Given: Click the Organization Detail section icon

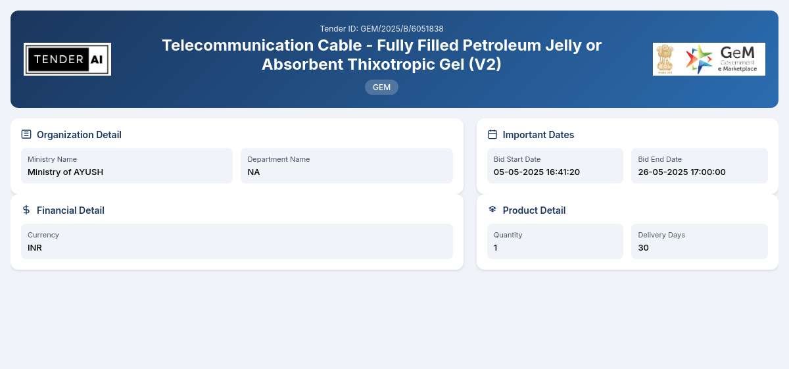Looking at the screenshot, I should point(26,134).
